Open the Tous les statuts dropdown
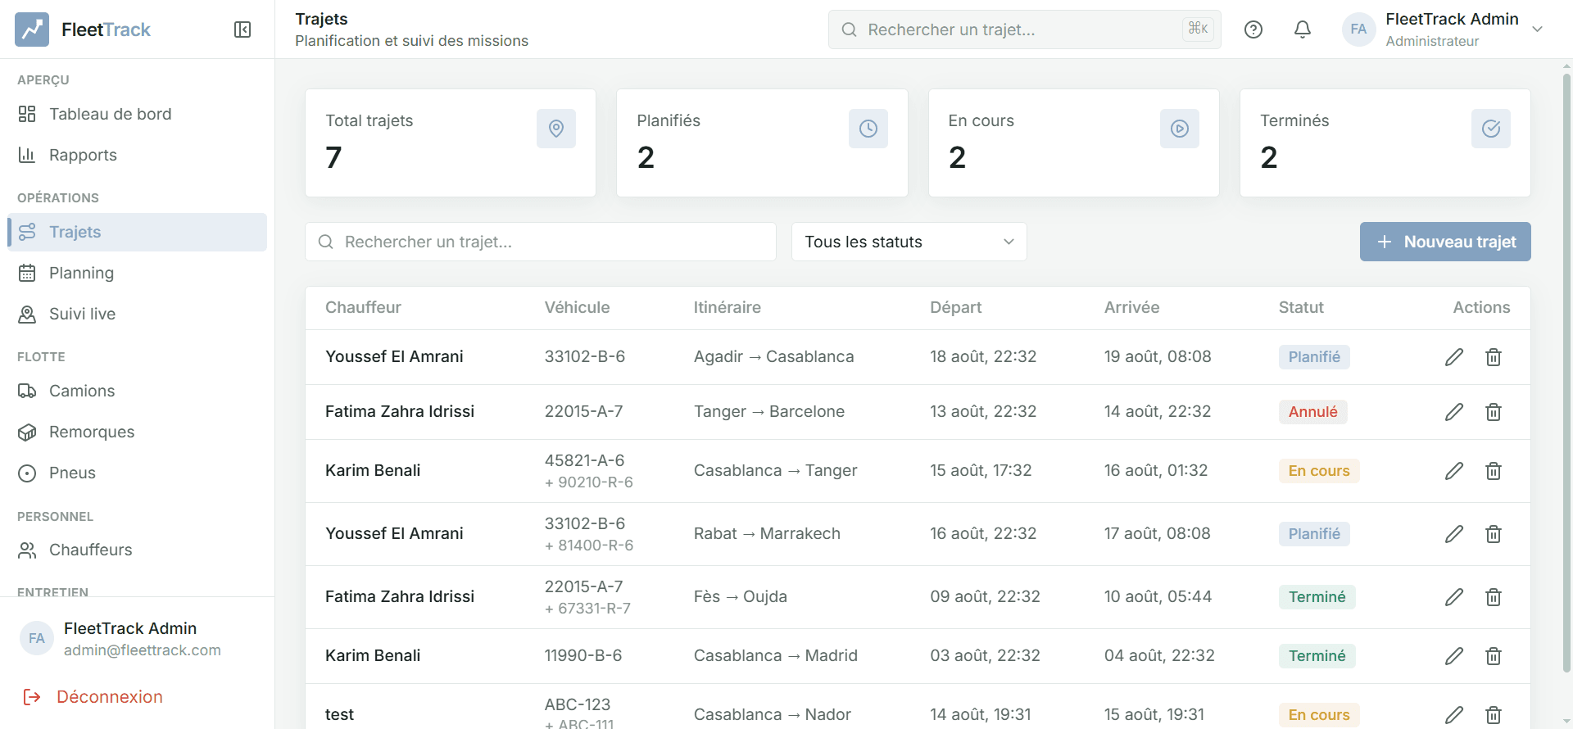This screenshot has height=729, width=1573. [909, 242]
